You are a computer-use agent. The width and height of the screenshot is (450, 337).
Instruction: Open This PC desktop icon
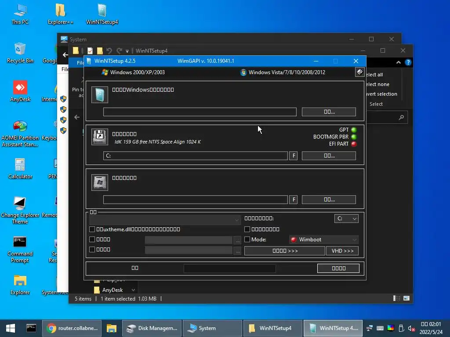click(x=20, y=14)
